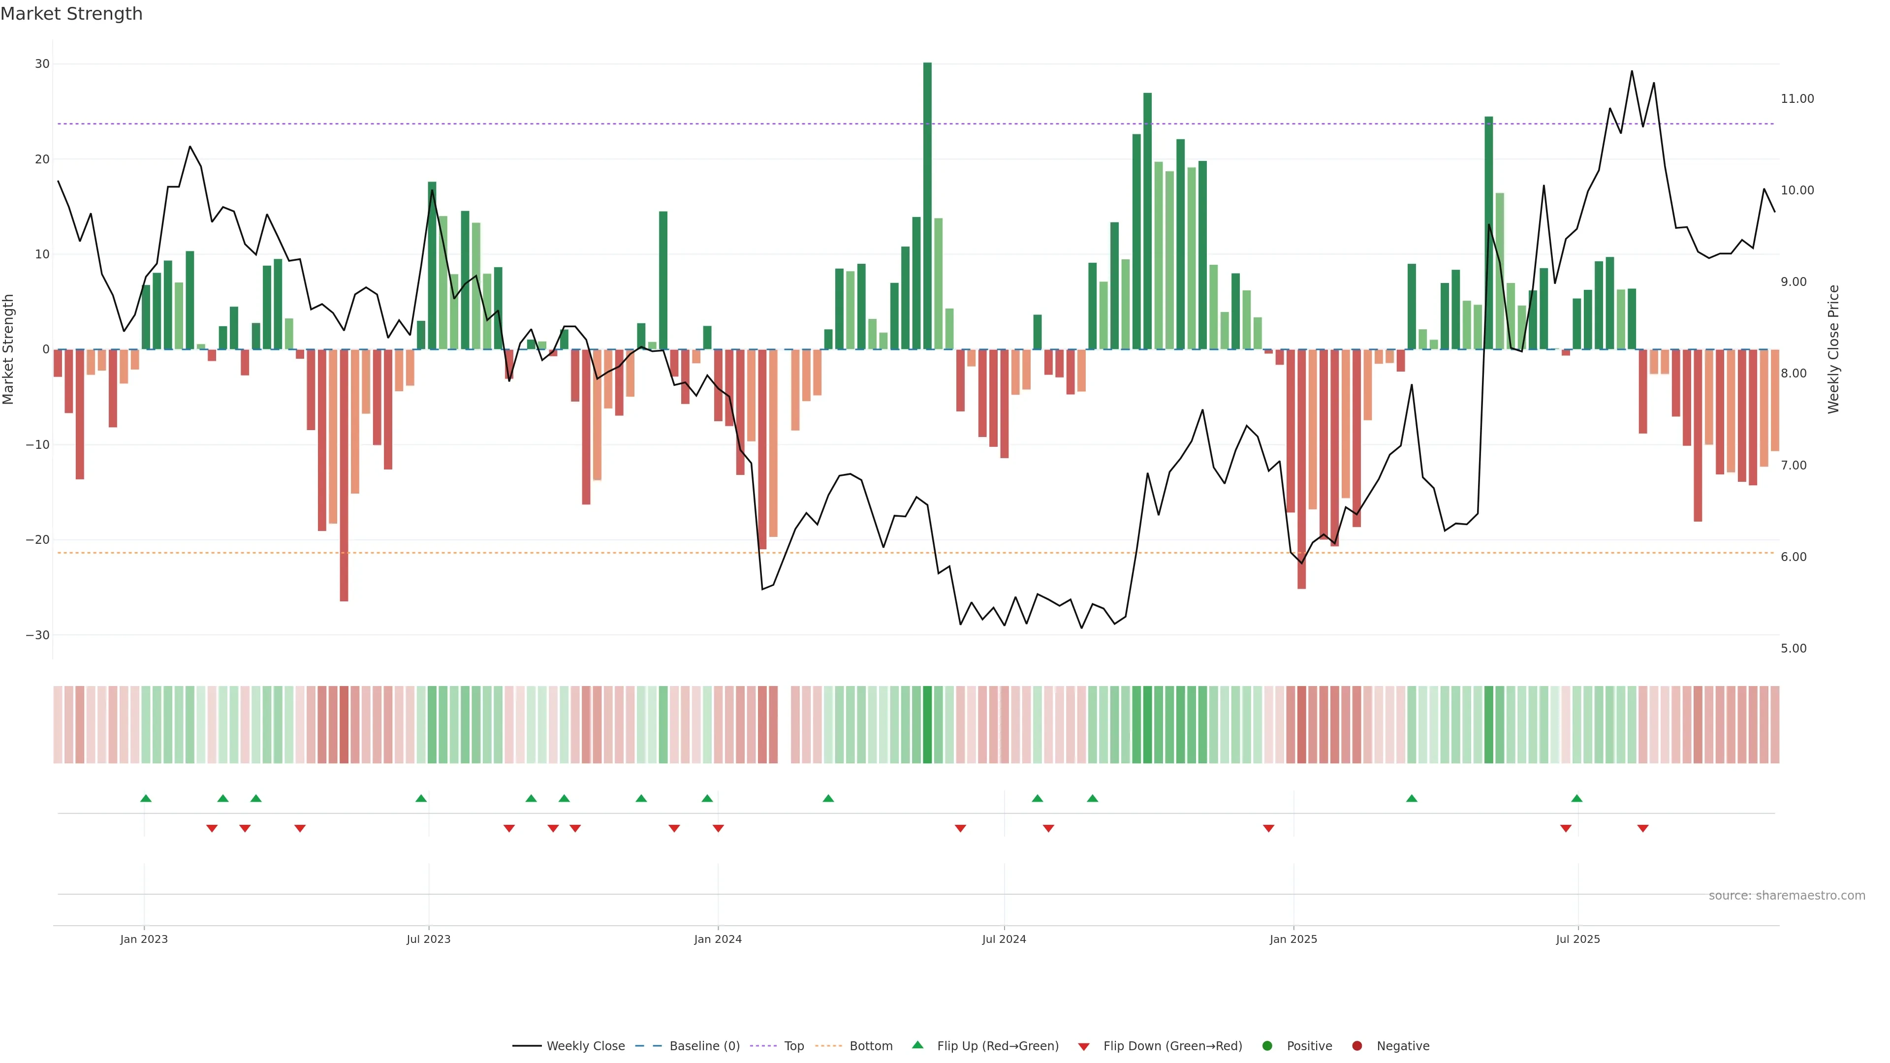Screen dimensions: 1890x1063
Task: Click the Jul 2025 x-axis label
Action: (x=1577, y=939)
